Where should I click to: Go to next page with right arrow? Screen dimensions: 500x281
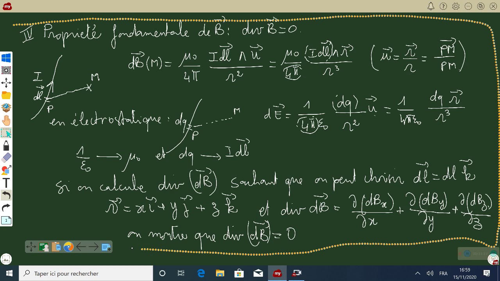coord(93,247)
